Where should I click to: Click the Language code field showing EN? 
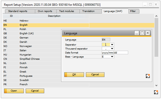point(106,39)
